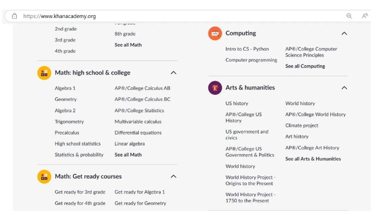
Task: Click the khanacademy.org address bar
Action: point(163,16)
